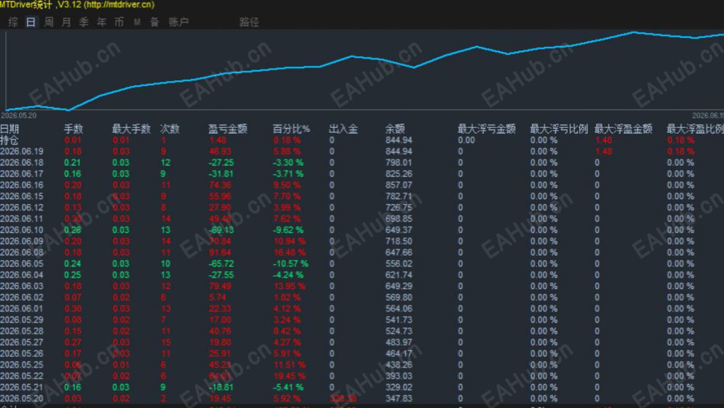Image resolution: width=724 pixels, height=408 pixels.
Task: Select the 2026.06.17 date row
Action: coord(22,174)
